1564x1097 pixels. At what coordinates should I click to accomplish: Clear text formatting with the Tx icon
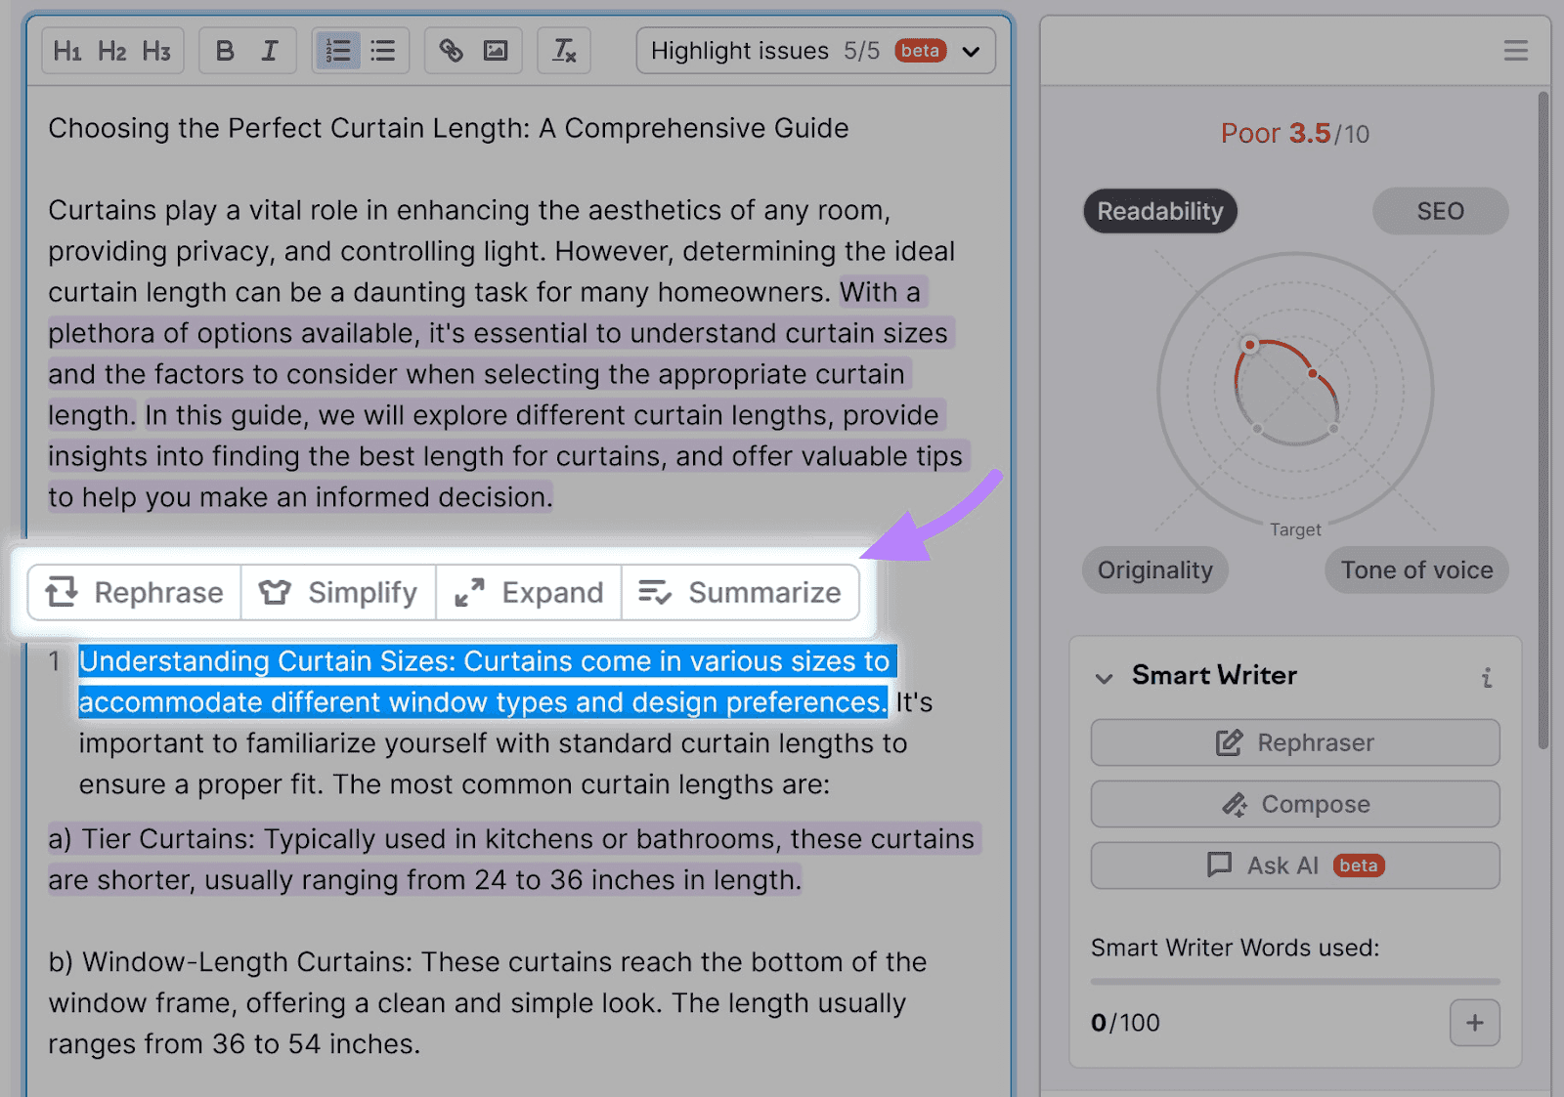[x=564, y=50]
